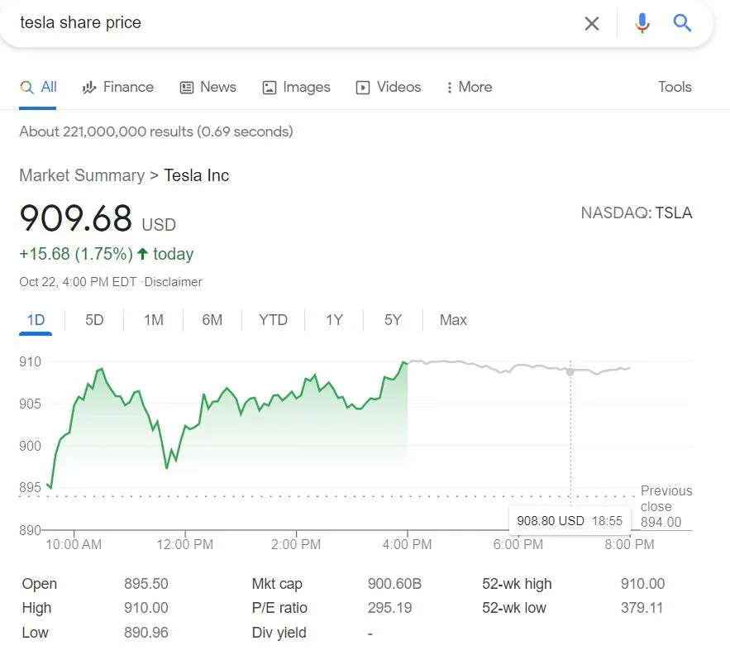Expand the More search options menu
The width and height of the screenshot is (730, 655).
469,87
